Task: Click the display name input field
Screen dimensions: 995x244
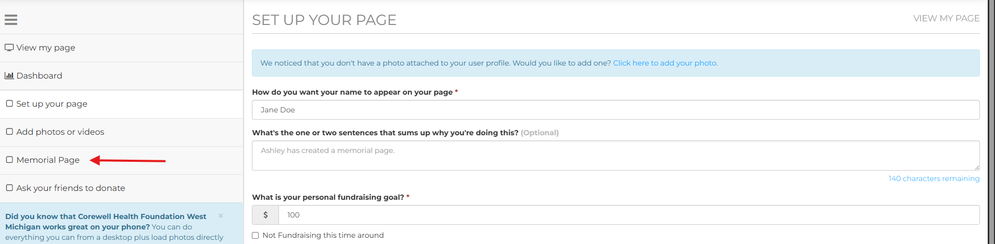Action: [x=615, y=110]
